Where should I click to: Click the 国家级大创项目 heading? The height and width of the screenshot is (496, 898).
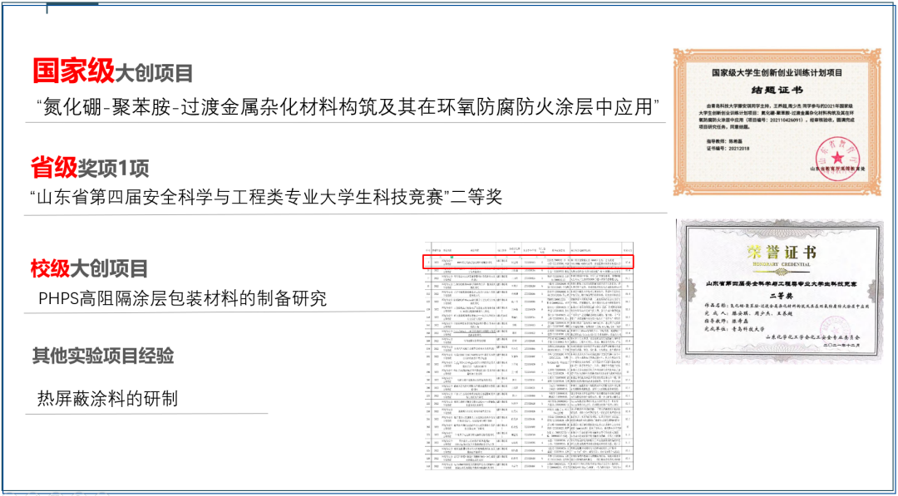pyautogui.click(x=113, y=72)
